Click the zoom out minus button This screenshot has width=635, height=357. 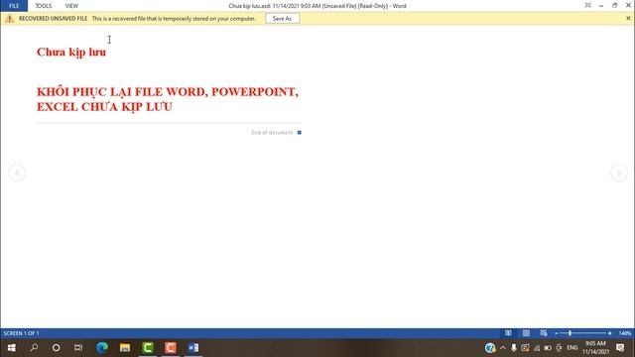[x=556, y=333]
